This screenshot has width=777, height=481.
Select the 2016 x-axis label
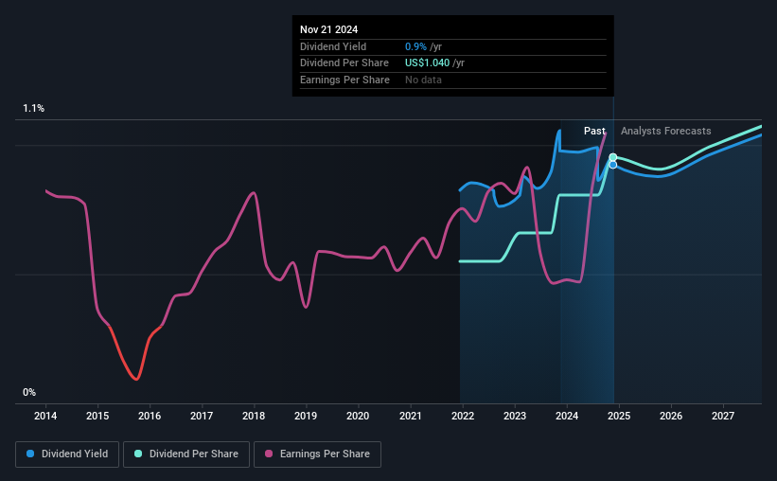click(150, 416)
